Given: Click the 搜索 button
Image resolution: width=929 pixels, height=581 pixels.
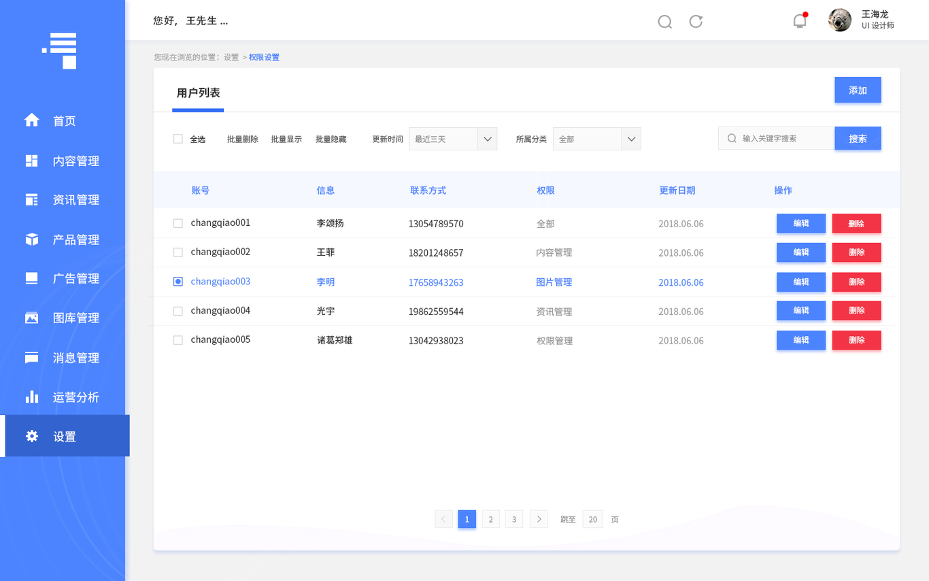Looking at the screenshot, I should 858,138.
